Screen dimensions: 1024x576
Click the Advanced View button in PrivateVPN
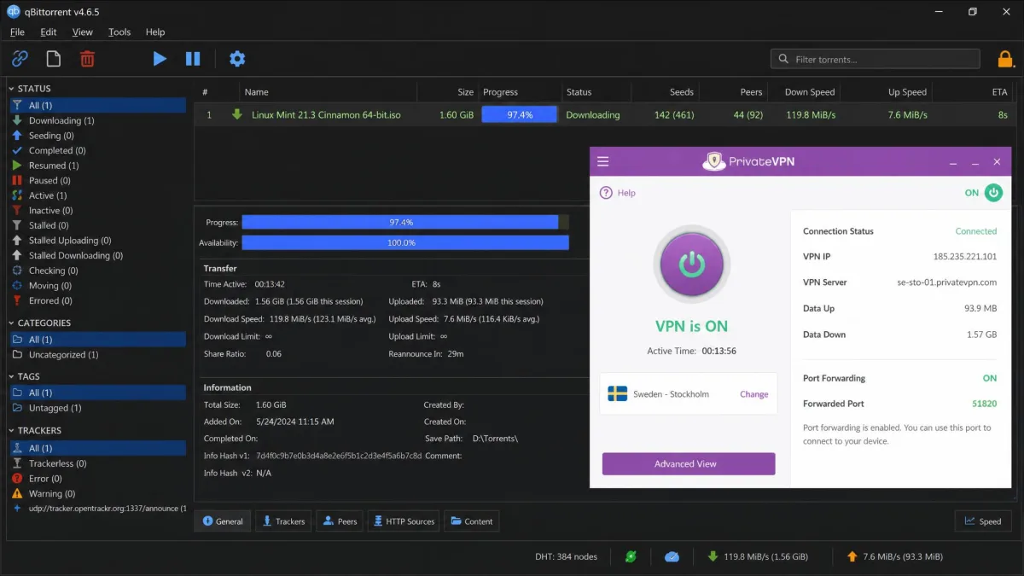pyautogui.click(x=689, y=463)
